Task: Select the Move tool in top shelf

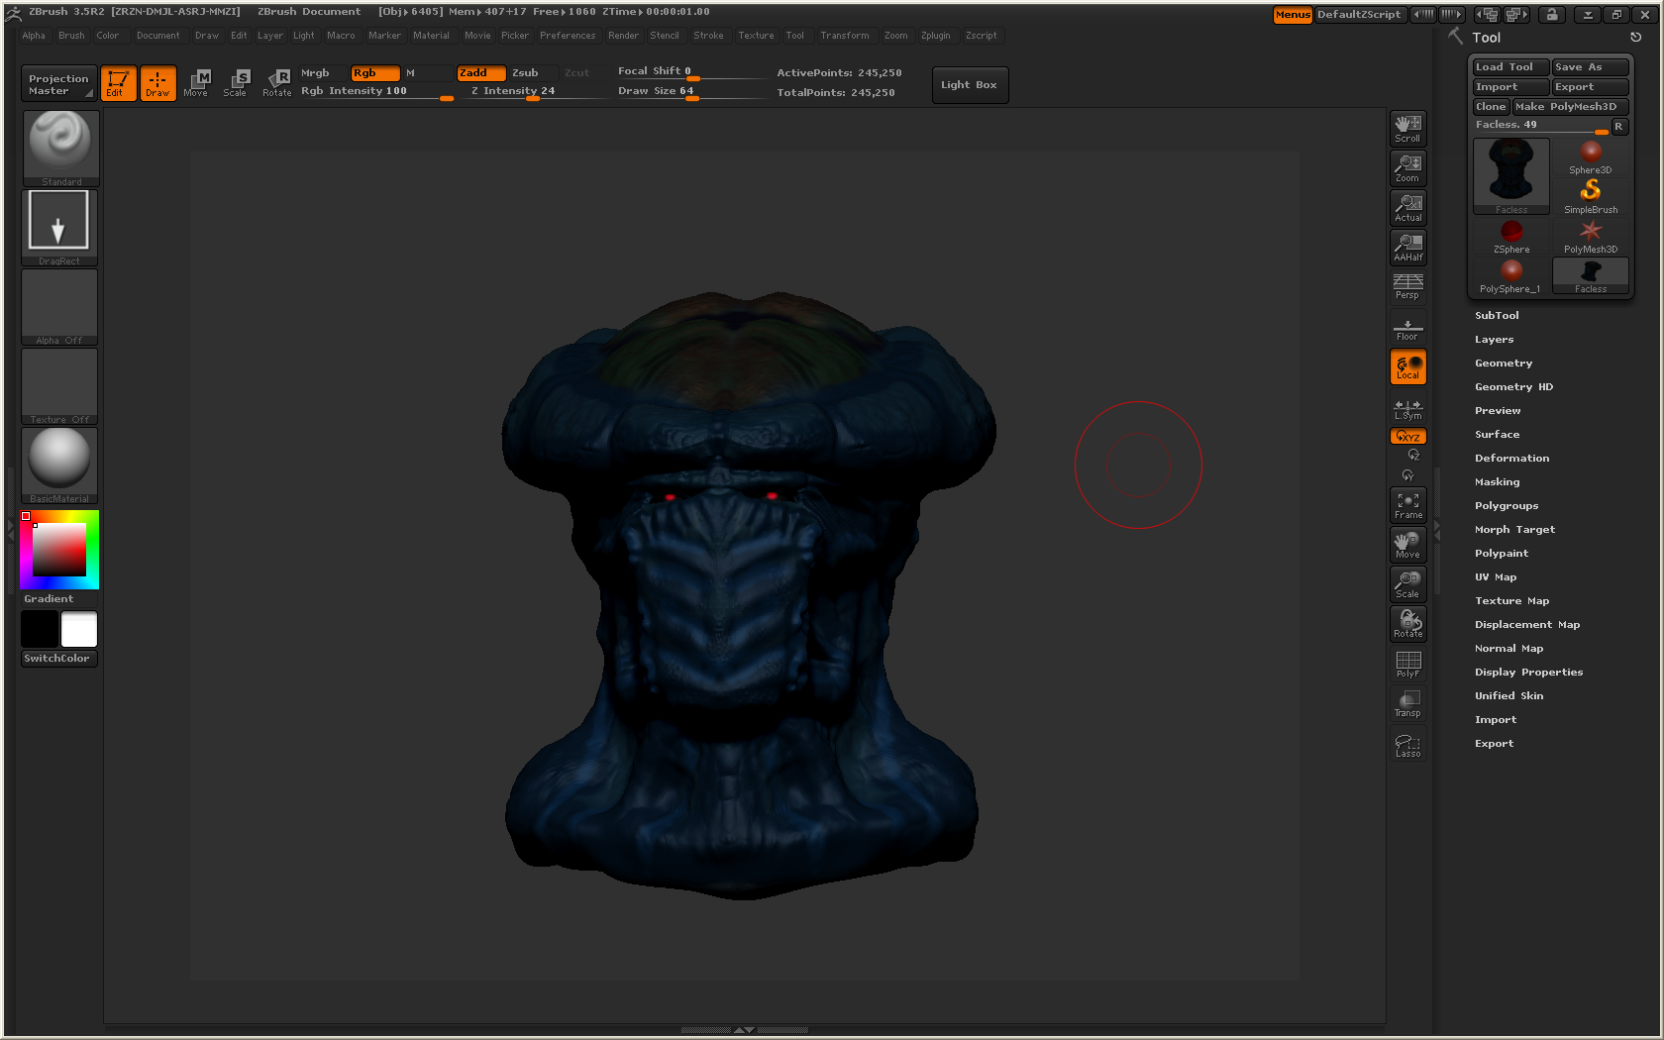Action: coord(197,83)
